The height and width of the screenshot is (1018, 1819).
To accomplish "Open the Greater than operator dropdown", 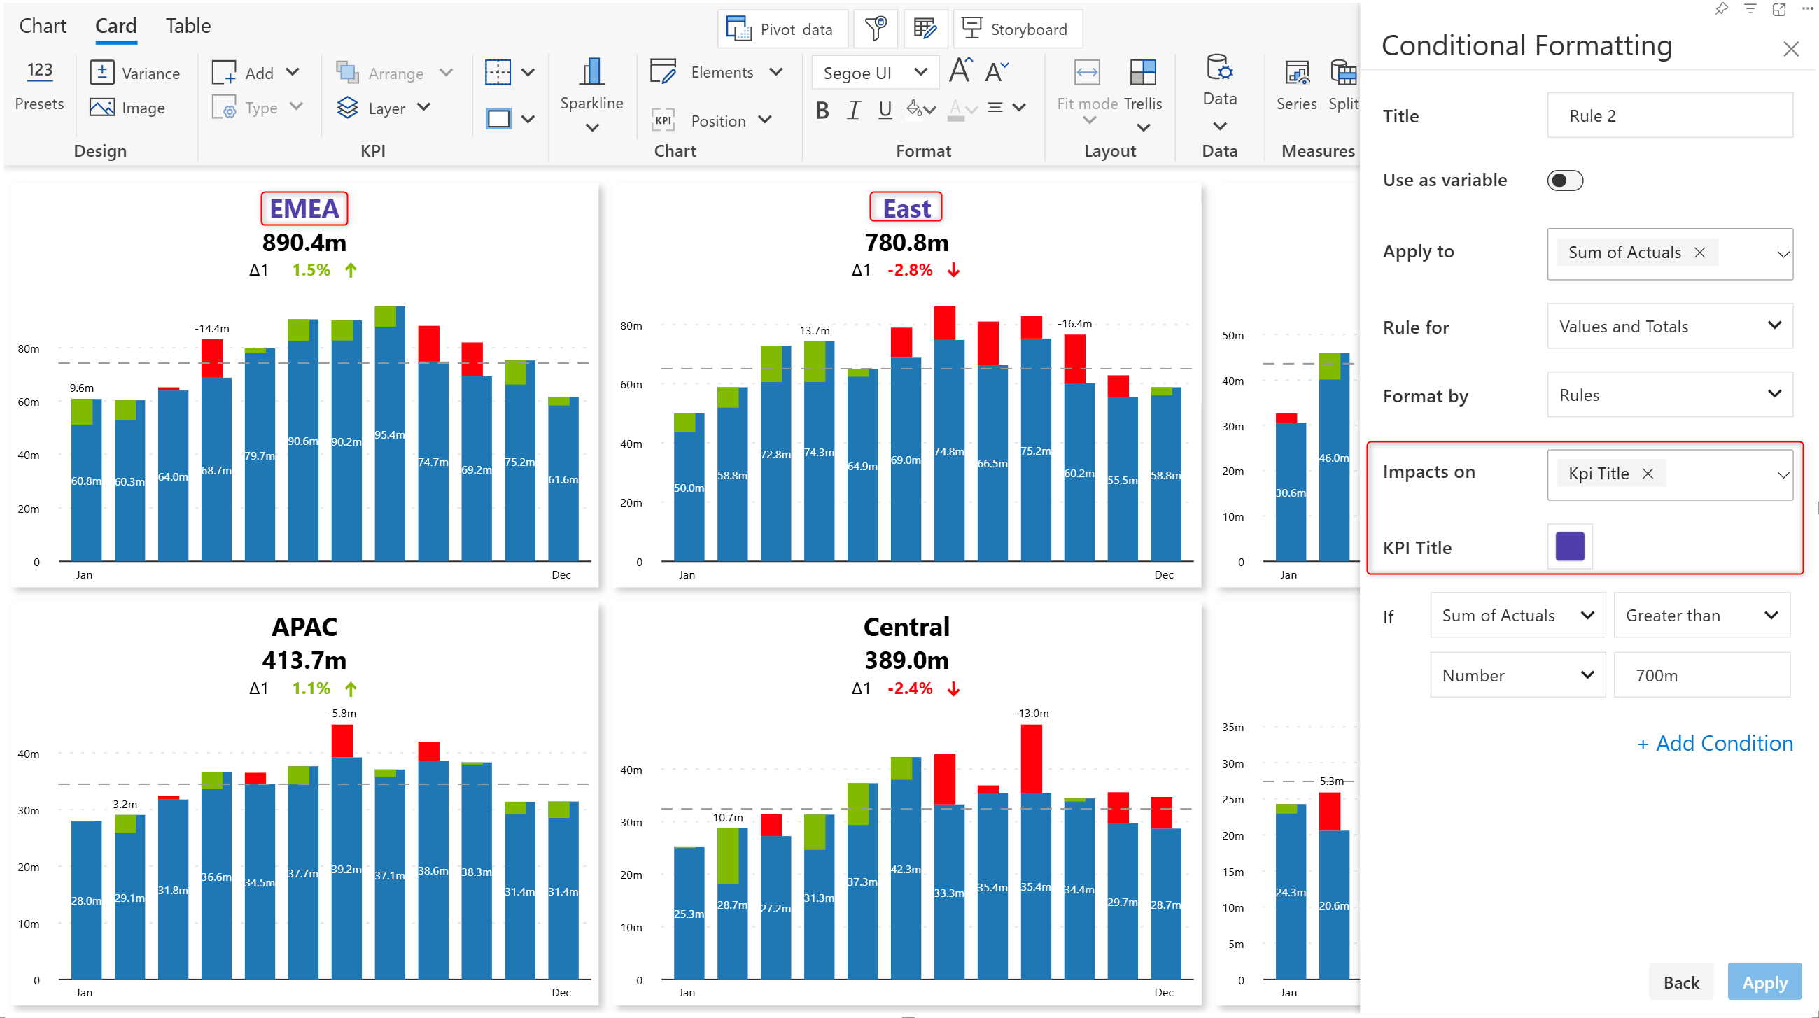I will [1701, 616].
